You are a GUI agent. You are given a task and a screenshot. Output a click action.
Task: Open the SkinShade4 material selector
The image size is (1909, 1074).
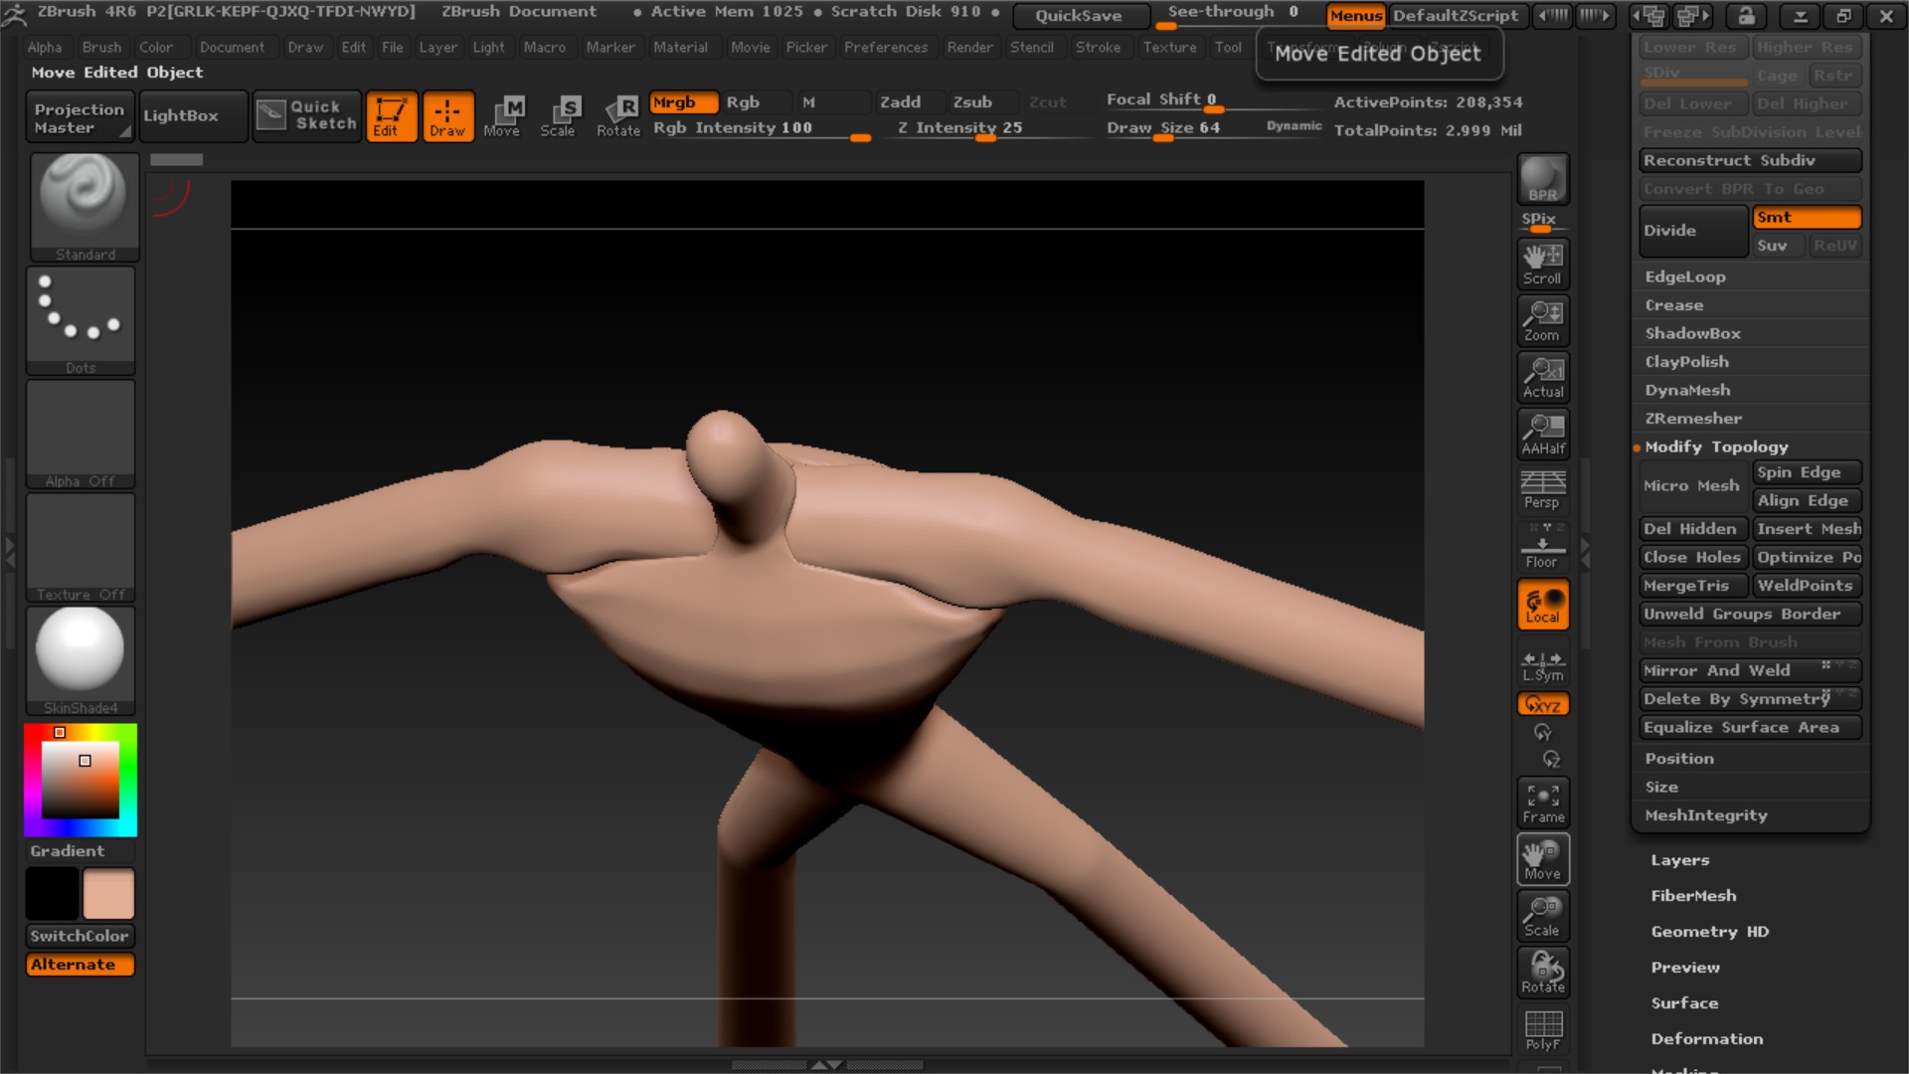[x=81, y=660]
